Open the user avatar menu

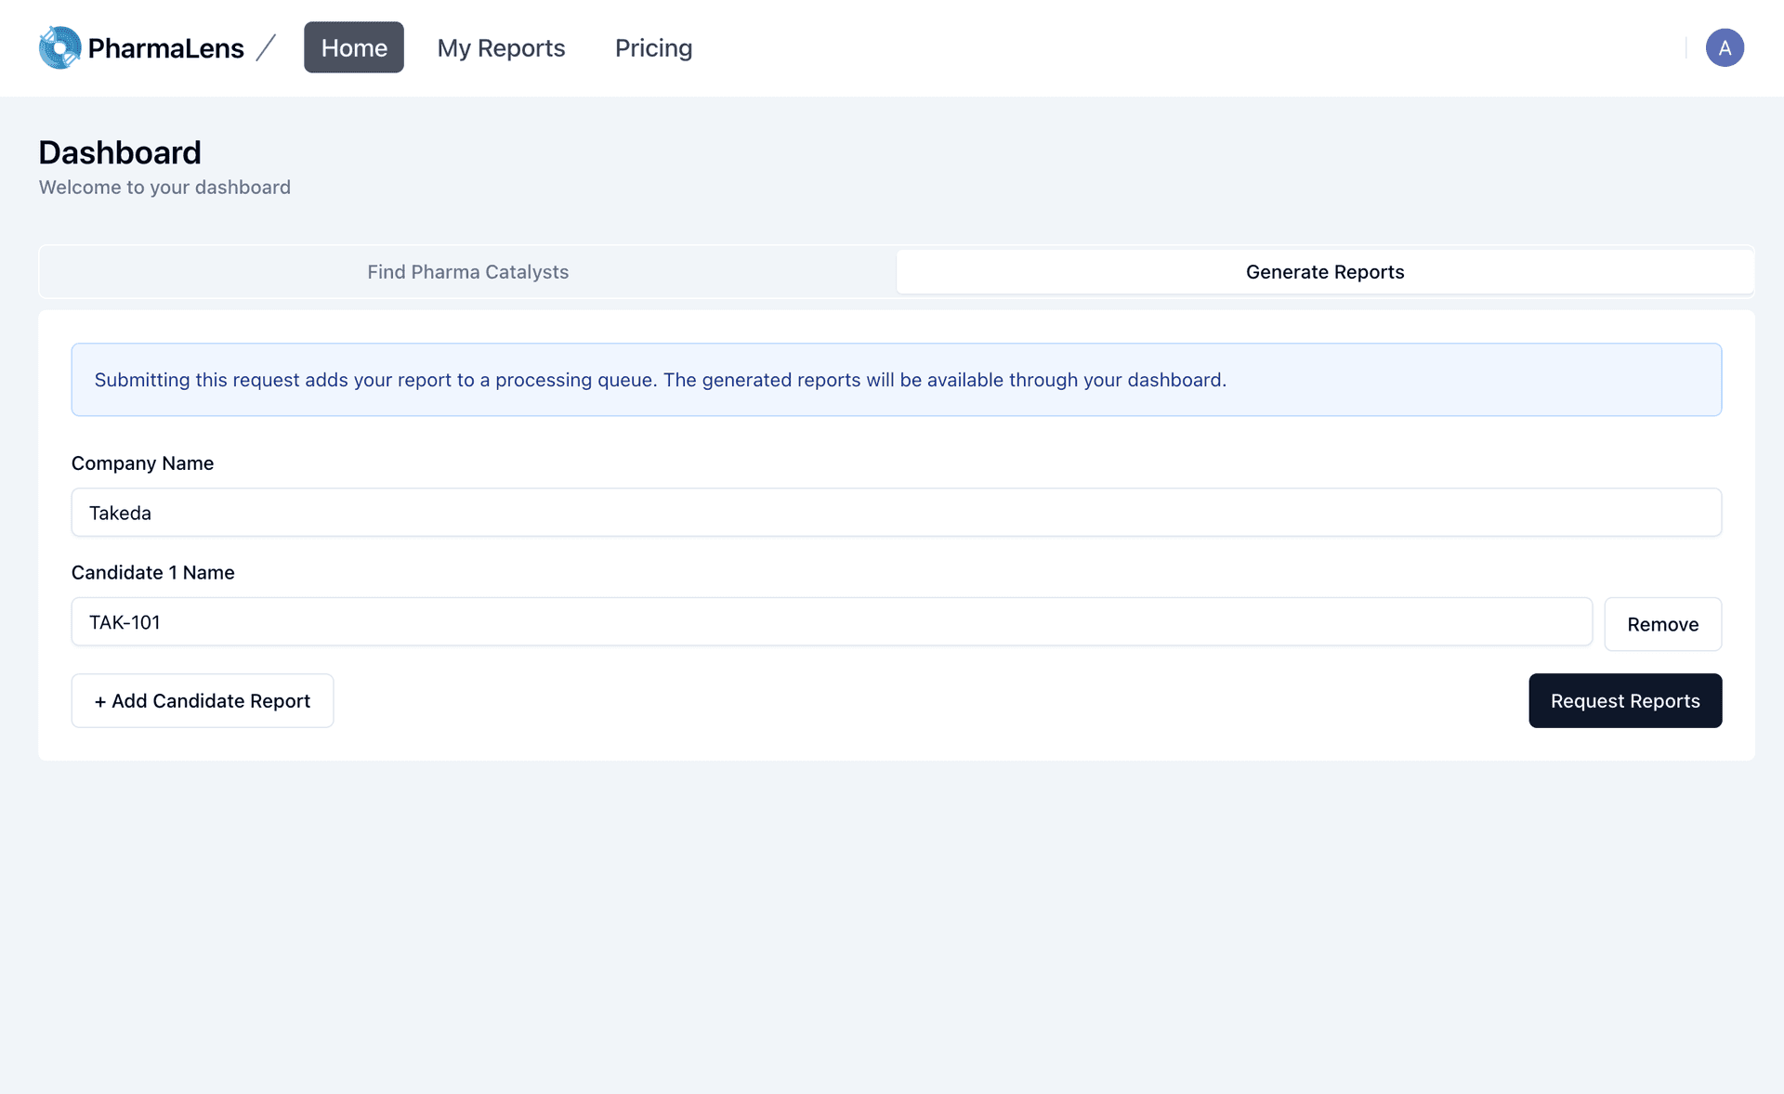[1725, 47]
